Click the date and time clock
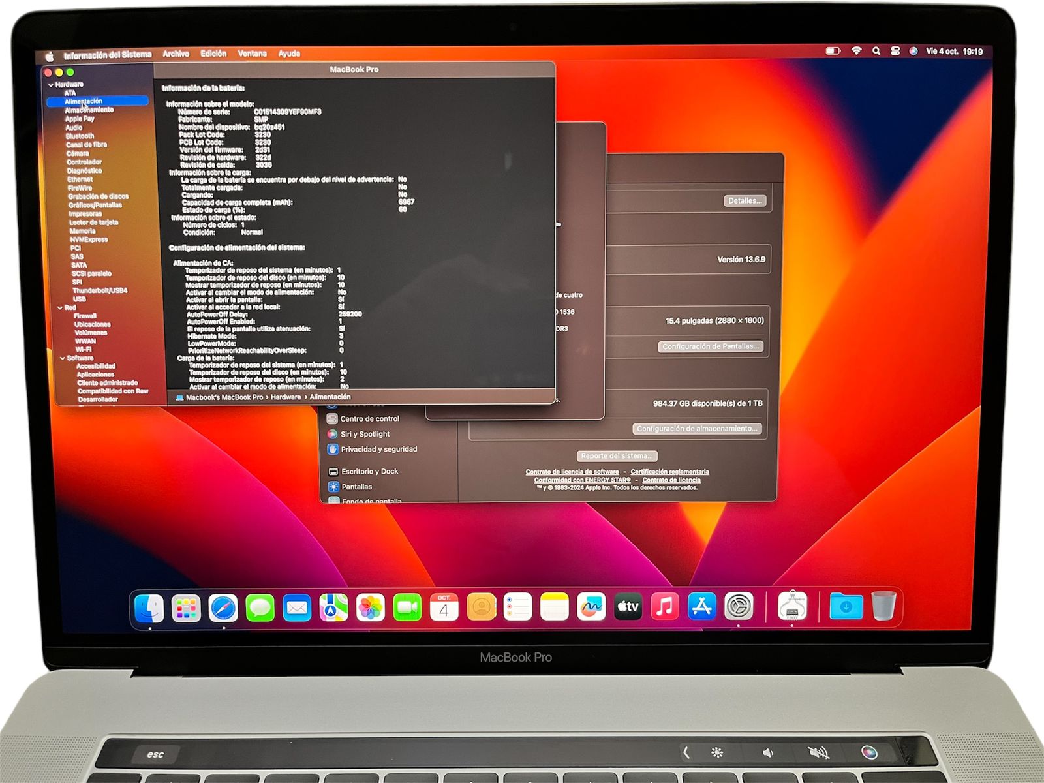1044x783 pixels. point(954,51)
